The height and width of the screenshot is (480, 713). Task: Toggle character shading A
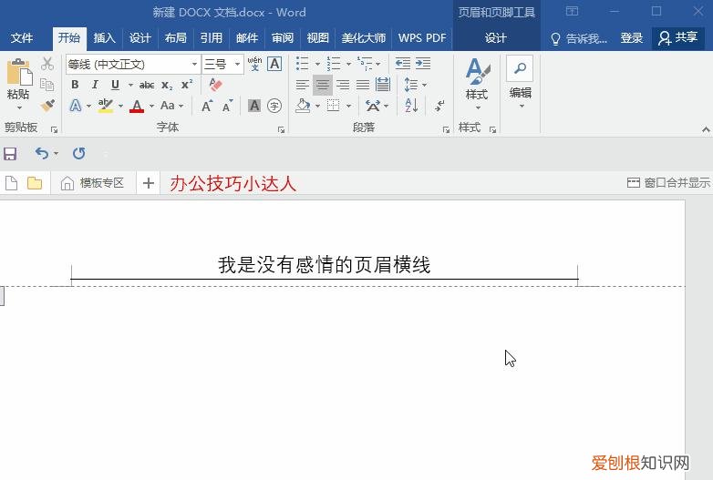254,106
